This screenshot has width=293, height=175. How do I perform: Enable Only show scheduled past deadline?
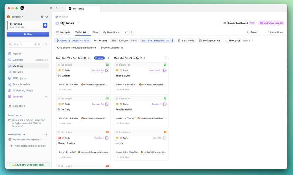tap(55, 48)
